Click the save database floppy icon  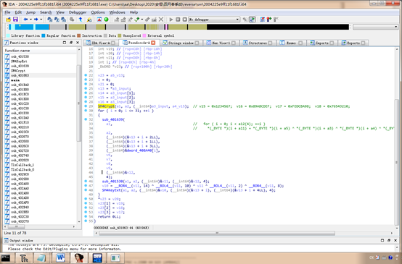tap(15, 20)
